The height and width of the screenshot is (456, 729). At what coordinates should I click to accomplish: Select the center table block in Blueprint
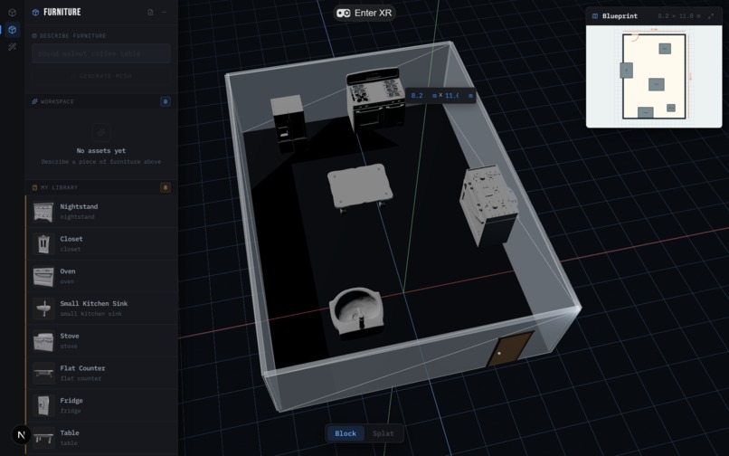pyautogui.click(x=657, y=84)
